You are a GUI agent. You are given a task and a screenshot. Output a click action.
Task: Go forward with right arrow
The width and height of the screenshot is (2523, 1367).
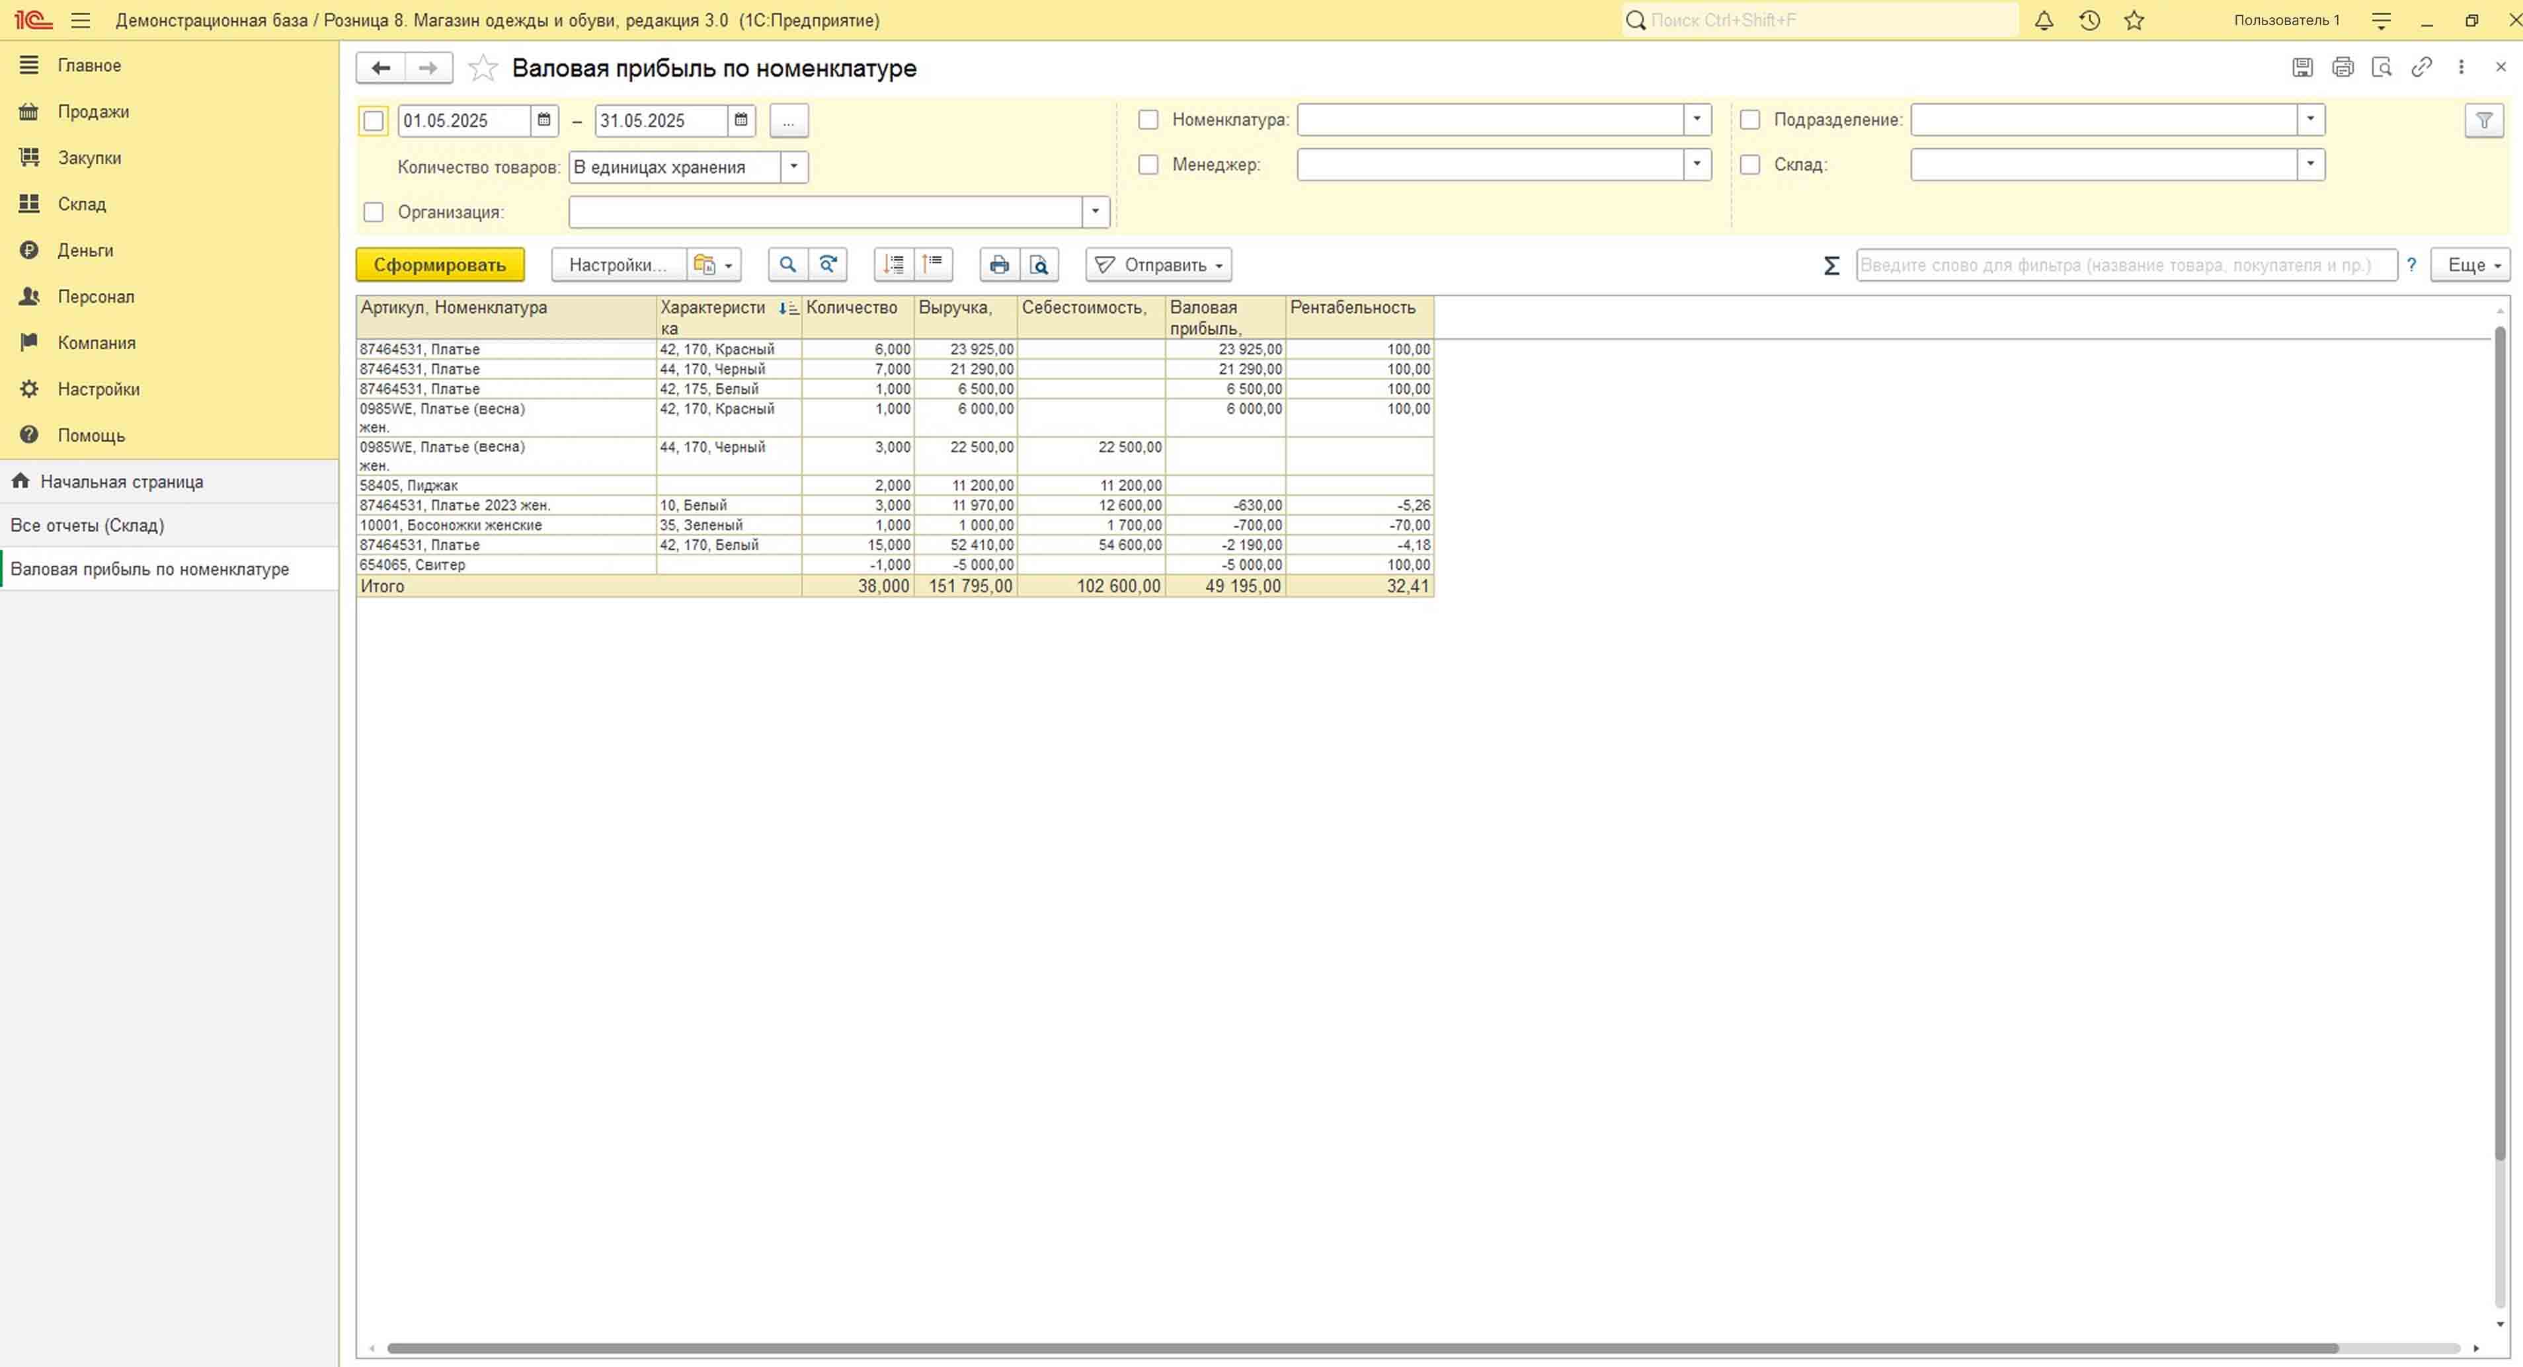[x=428, y=67]
